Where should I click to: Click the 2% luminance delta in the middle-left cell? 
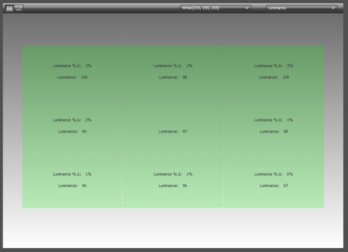pyautogui.click(x=89, y=120)
